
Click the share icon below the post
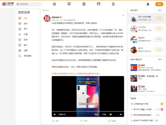(53, 121)
